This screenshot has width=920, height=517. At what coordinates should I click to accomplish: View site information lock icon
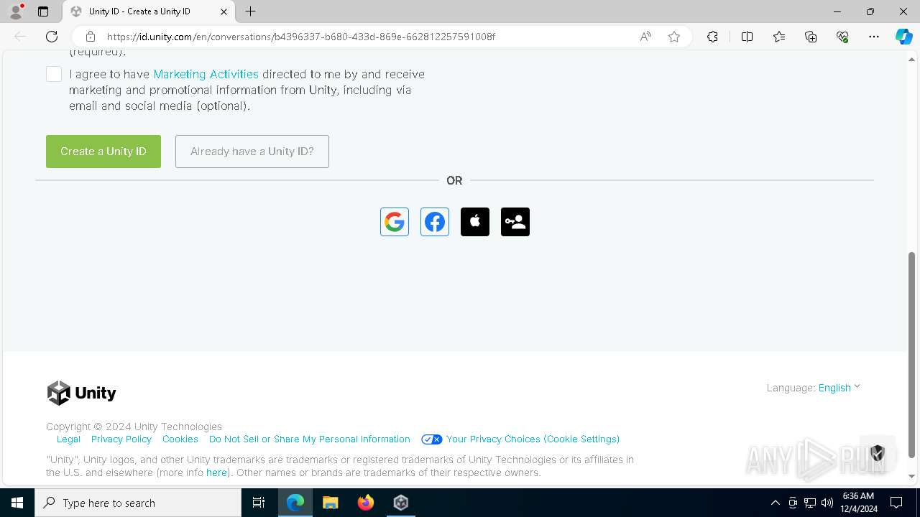91,37
